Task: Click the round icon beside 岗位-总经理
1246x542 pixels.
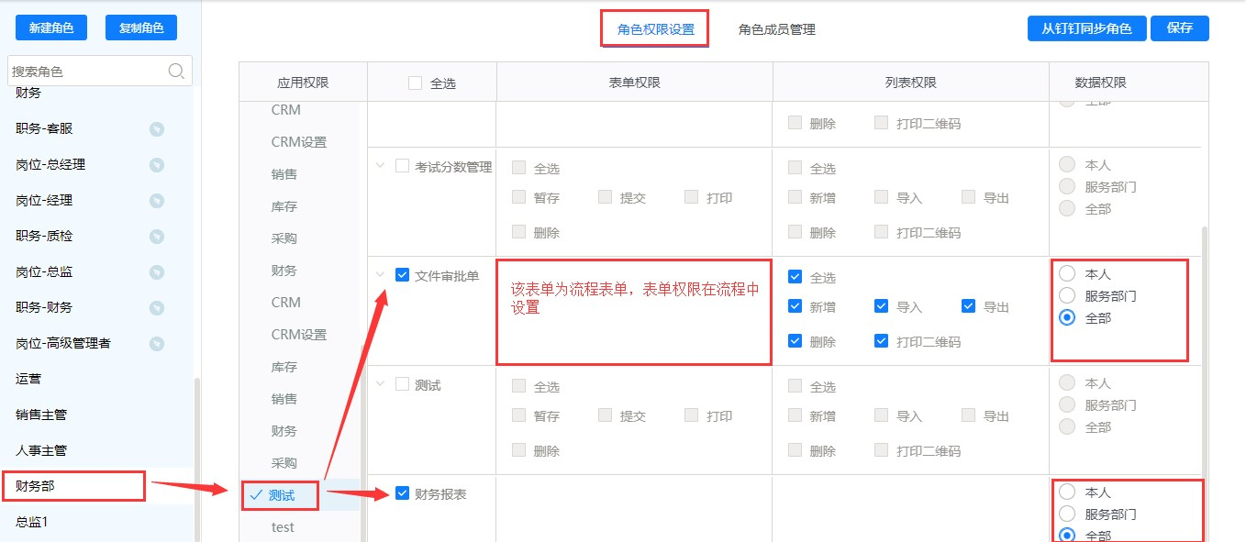Action: pos(157,165)
